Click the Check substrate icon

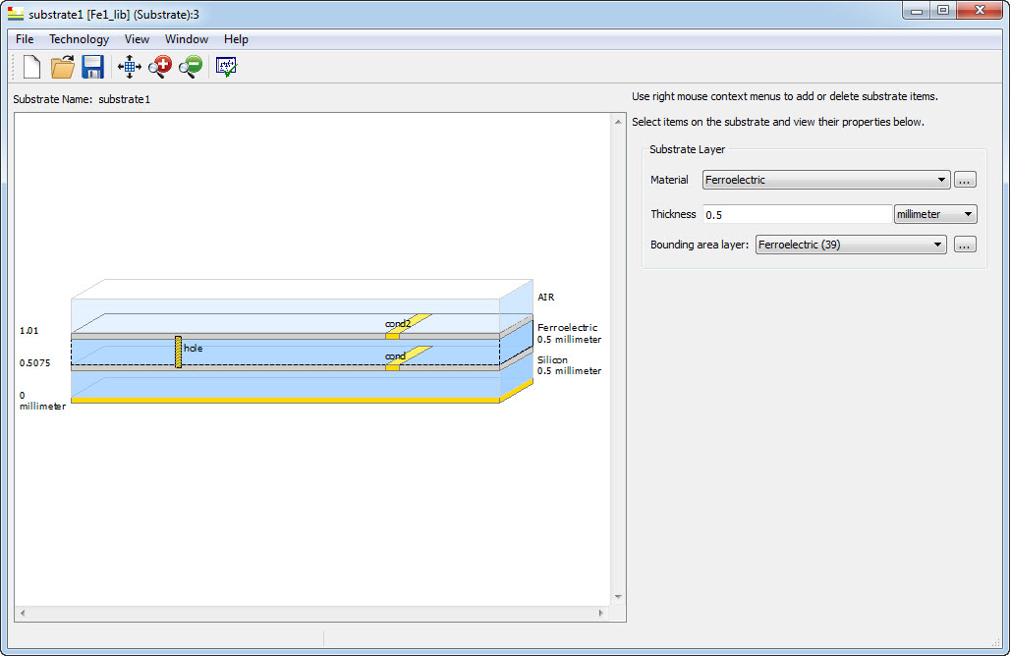[227, 67]
